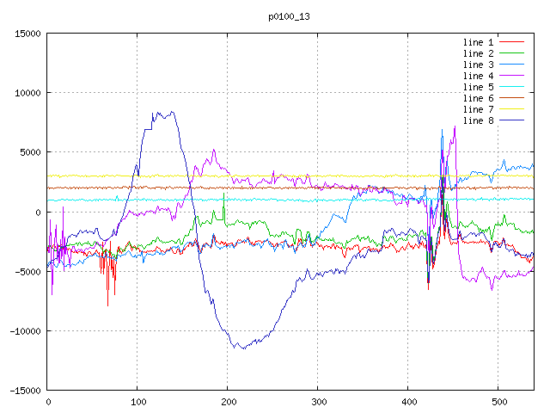Click the 10000 y-axis tick label

point(27,93)
